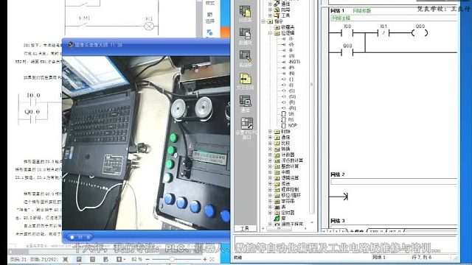Screen dimensions: 472x265
Task: Click the zoom out minus button
Action: pyautogui.click(x=147, y=259)
